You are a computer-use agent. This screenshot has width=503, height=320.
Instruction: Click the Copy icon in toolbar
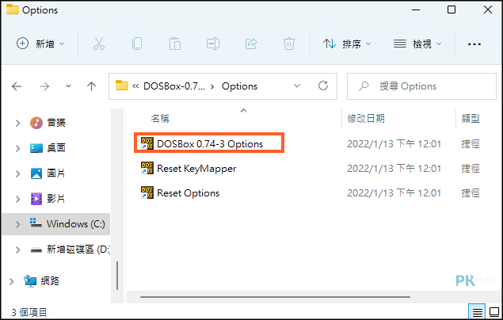[137, 44]
